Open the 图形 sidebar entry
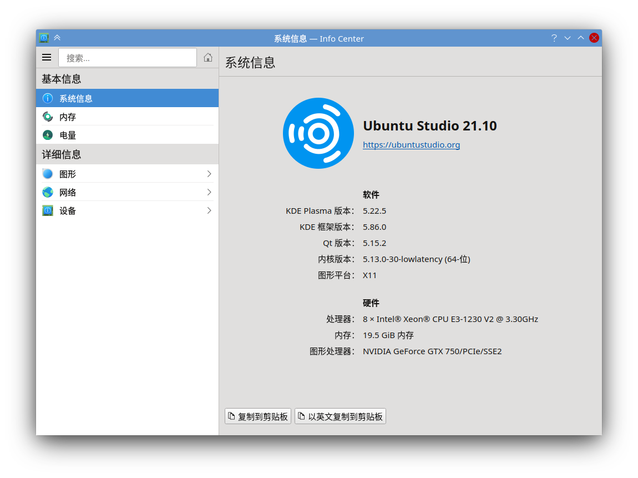638x478 pixels. (x=128, y=174)
